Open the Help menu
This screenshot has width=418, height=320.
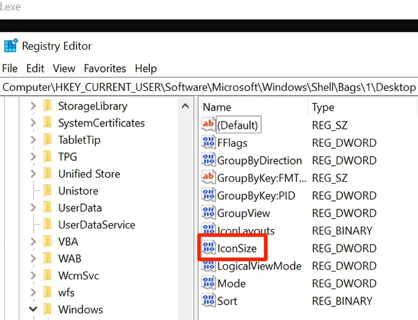pyautogui.click(x=146, y=68)
